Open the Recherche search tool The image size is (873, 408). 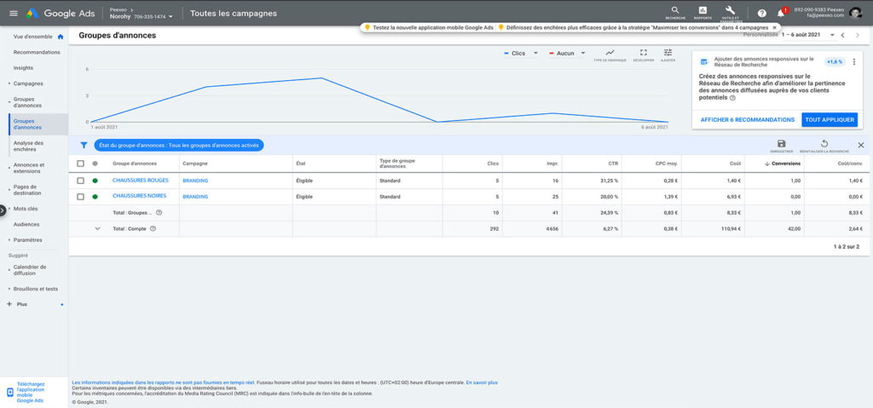[x=675, y=10]
